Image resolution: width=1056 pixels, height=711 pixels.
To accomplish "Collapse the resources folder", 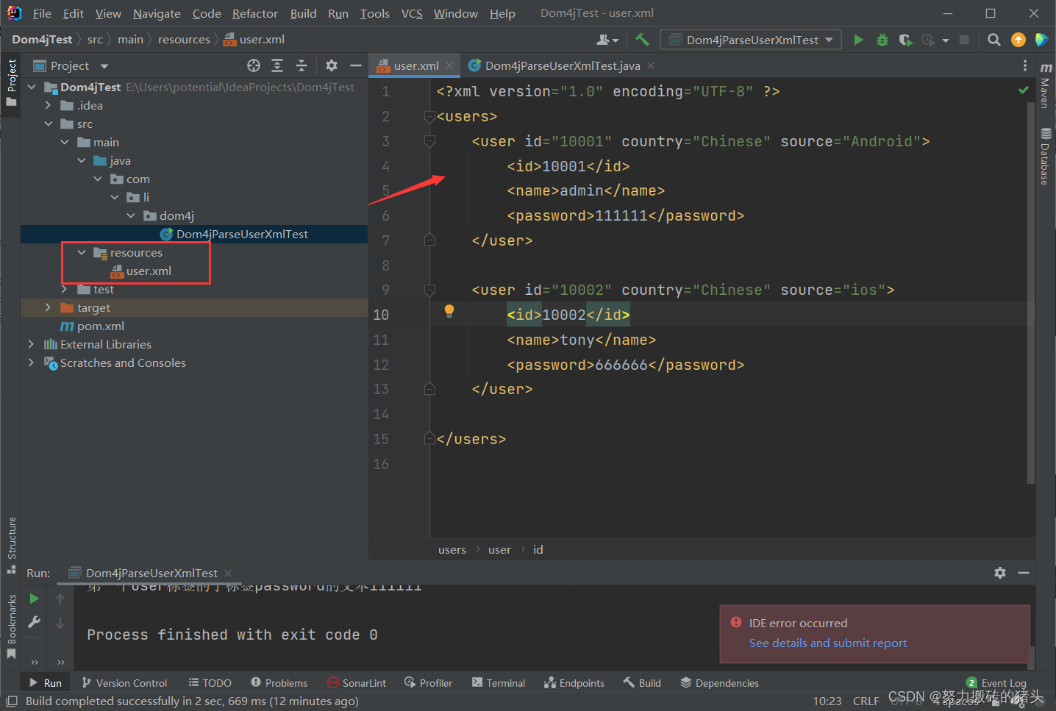I will click(x=82, y=252).
